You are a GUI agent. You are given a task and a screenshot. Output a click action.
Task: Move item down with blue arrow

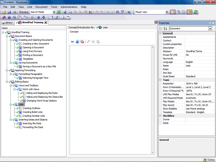[44, 17]
